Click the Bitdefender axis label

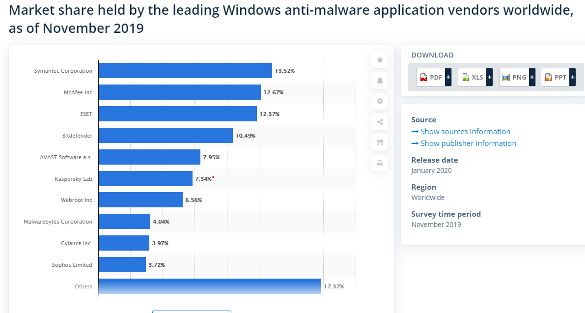pos(77,136)
